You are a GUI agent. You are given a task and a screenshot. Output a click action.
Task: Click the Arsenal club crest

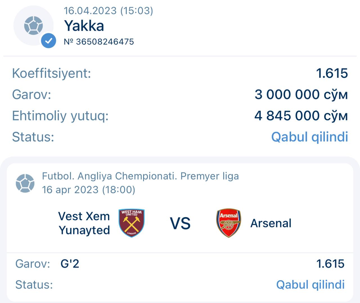click(x=228, y=223)
